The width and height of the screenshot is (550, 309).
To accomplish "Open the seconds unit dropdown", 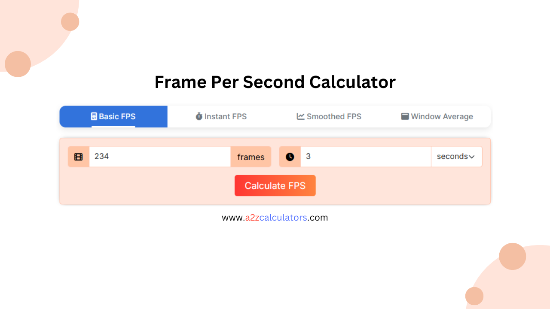I will click(456, 156).
